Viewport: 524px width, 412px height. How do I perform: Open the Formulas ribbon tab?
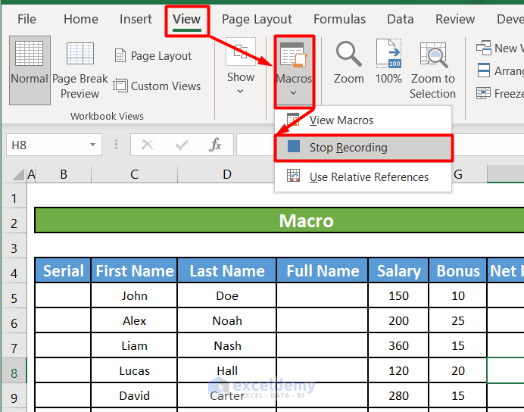point(339,20)
